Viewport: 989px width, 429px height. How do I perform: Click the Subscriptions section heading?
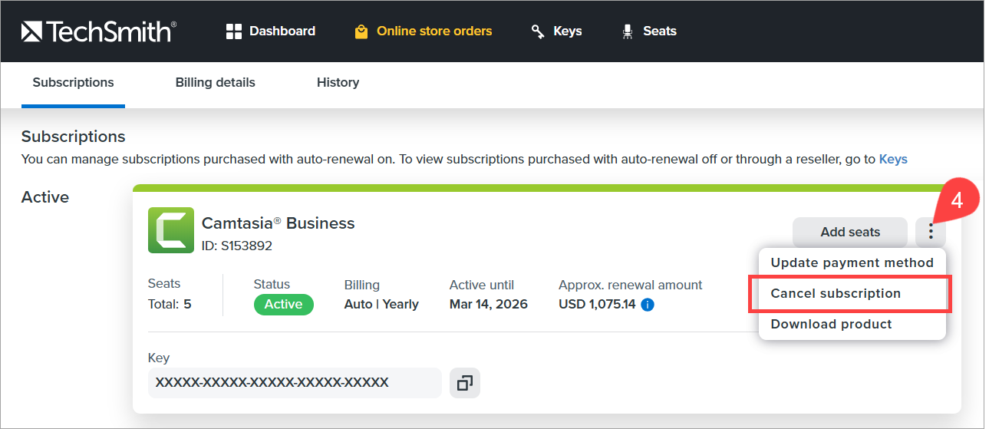pos(73,137)
